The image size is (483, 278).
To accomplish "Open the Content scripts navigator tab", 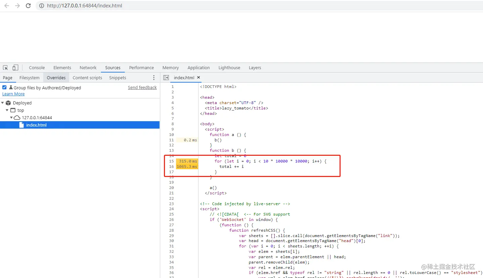I will 87,78.
